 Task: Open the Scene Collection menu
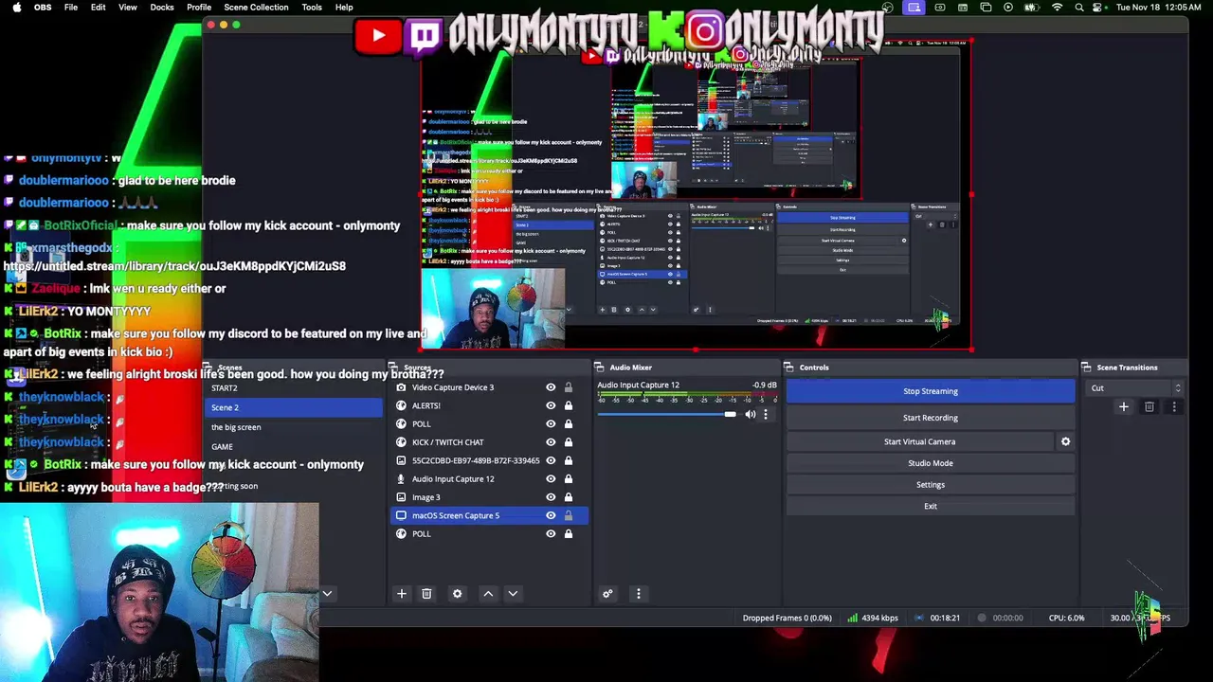click(256, 8)
